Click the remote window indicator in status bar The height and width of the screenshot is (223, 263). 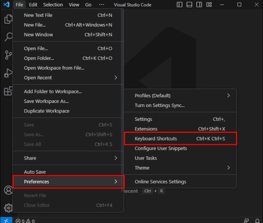click(x=6, y=220)
